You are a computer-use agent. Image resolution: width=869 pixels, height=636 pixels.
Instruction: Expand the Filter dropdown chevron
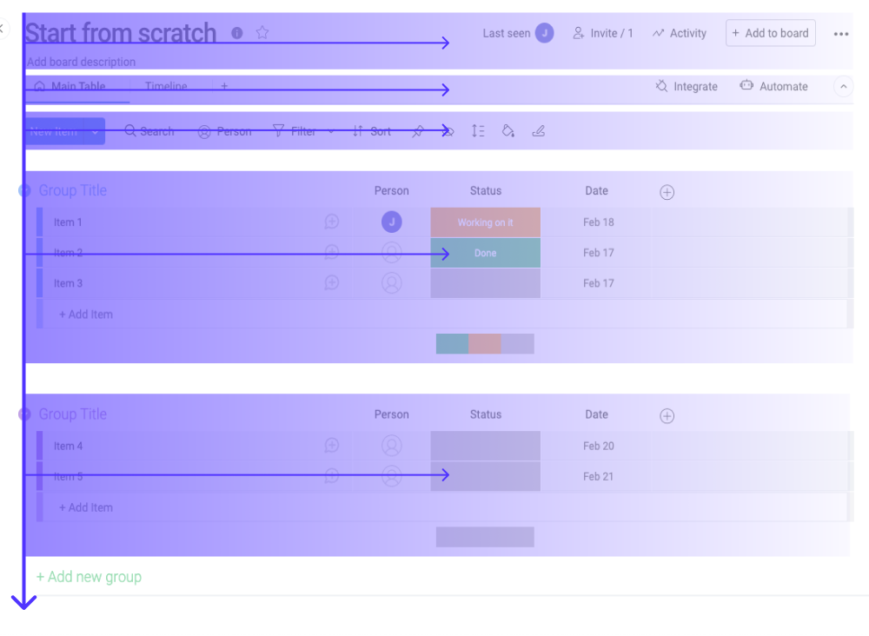[331, 132]
